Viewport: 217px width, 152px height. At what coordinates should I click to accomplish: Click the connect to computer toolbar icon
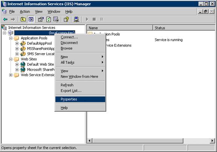[x=76, y=19]
